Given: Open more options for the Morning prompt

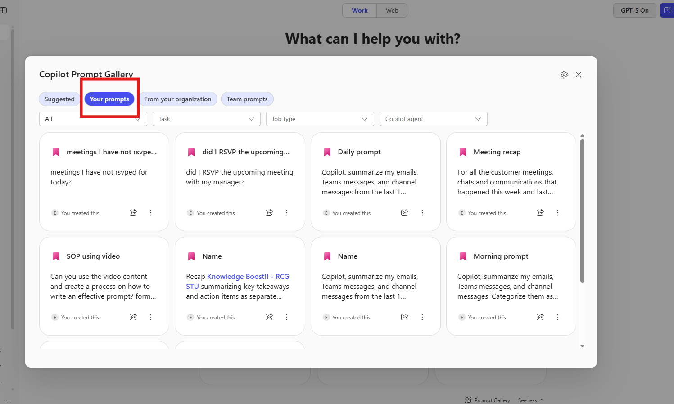Looking at the screenshot, I should 558,317.
